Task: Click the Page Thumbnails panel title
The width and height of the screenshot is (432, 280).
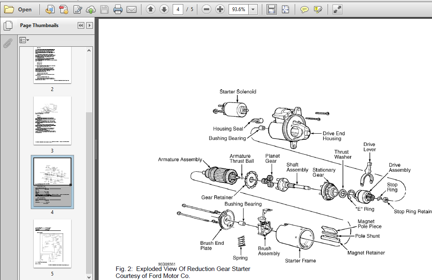Action: coord(39,25)
